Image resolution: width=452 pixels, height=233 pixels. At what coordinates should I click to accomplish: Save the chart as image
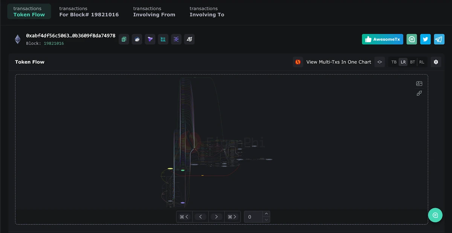click(419, 84)
